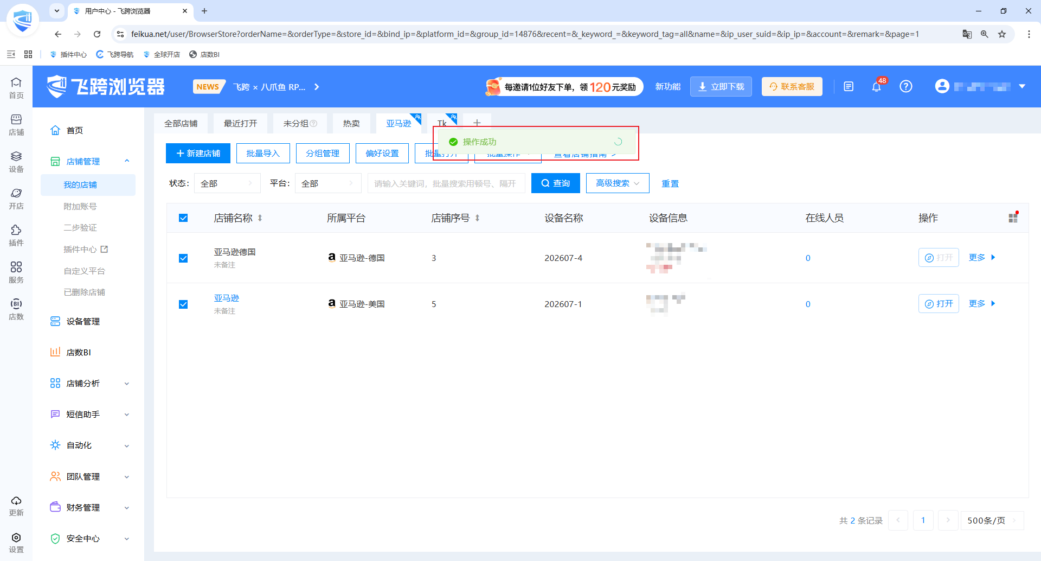Go back to previous page
The image size is (1041, 561).
point(58,34)
